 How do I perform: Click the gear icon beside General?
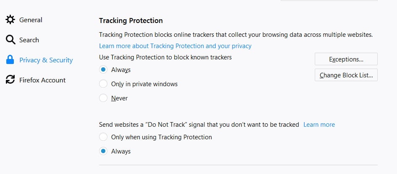[x=10, y=20]
